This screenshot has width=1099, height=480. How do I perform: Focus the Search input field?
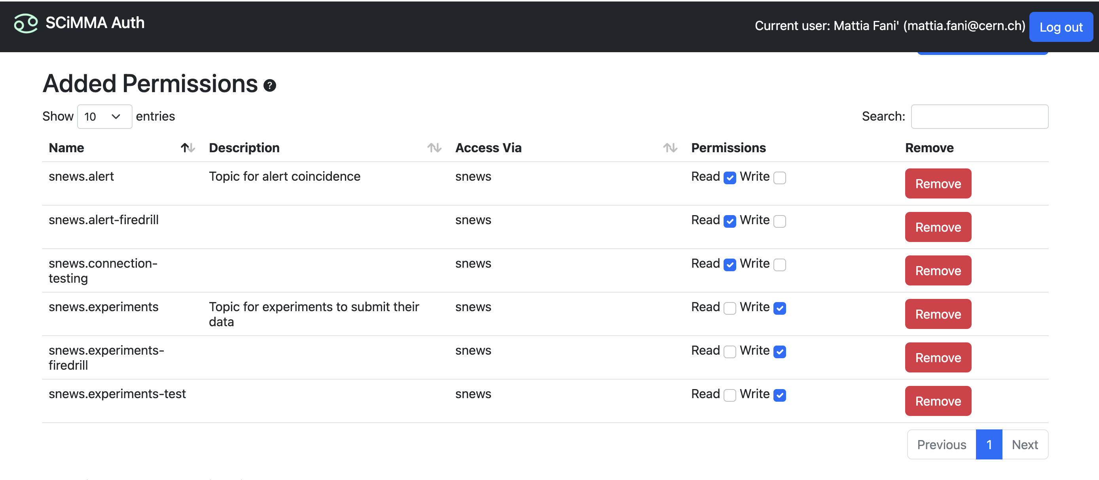[x=980, y=116]
